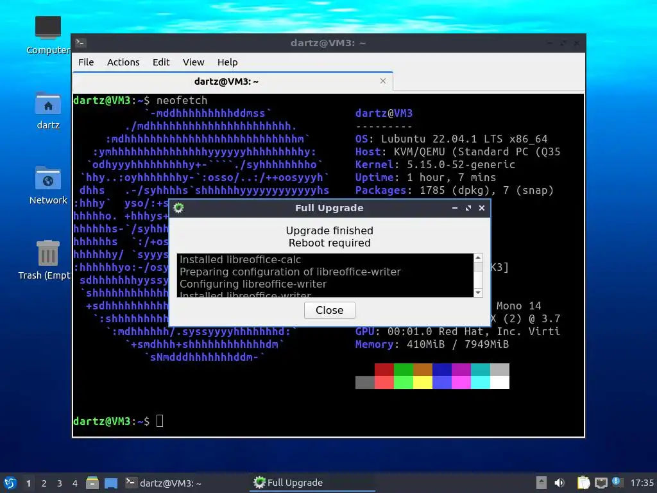Screen dimensions: 657x493
Task: Click the Network desktop icon
Action: [x=47, y=186]
